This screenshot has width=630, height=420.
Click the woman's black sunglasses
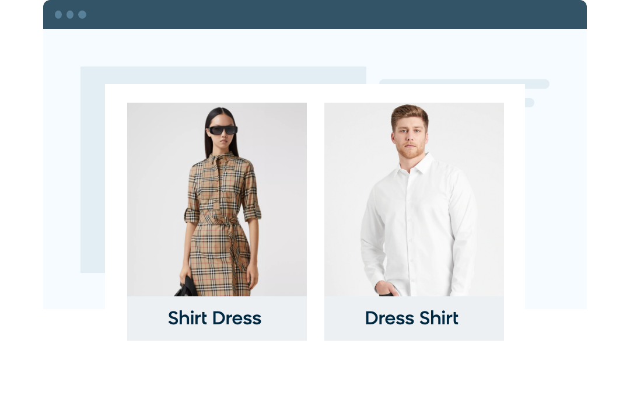(222, 130)
